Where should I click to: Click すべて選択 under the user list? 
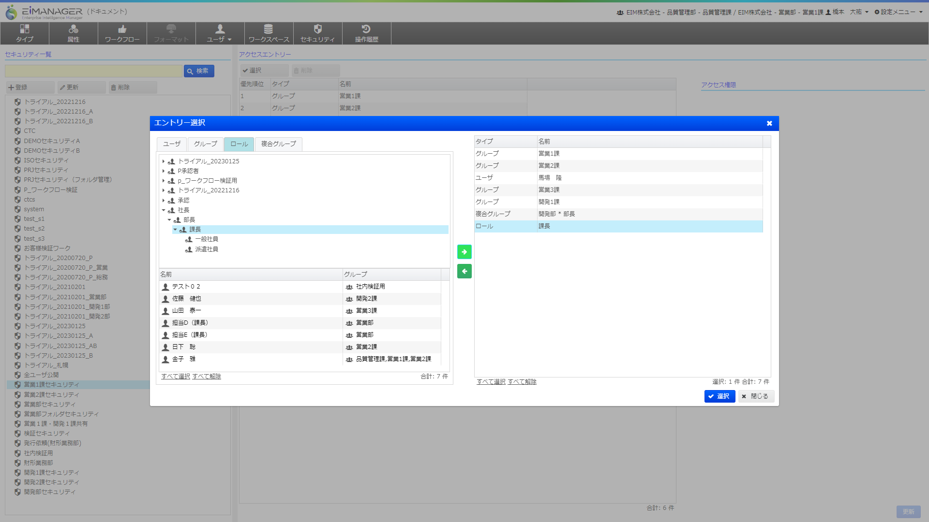(x=176, y=377)
